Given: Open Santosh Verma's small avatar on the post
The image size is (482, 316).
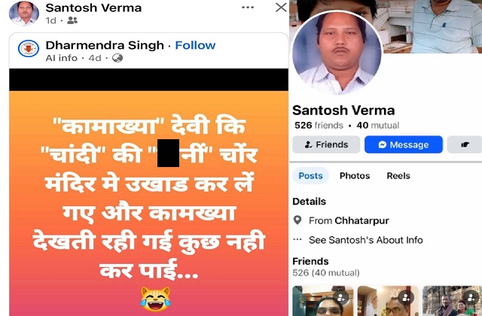Looking at the screenshot, I should 24,13.
